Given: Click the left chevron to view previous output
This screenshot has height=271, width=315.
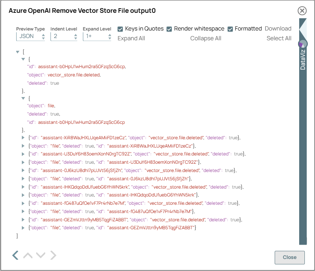Looking at the screenshot, I should coord(15,255).
